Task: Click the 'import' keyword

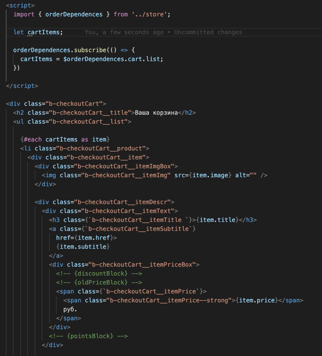Action: pyautogui.click(x=24, y=14)
